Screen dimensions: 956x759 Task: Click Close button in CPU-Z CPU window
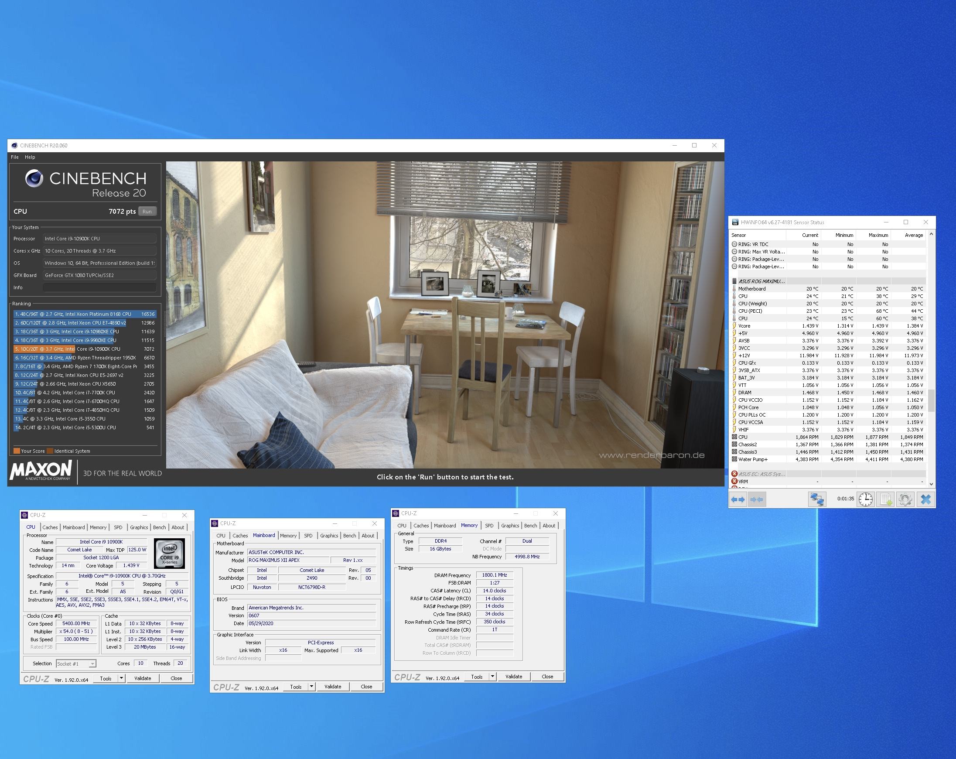pos(177,678)
